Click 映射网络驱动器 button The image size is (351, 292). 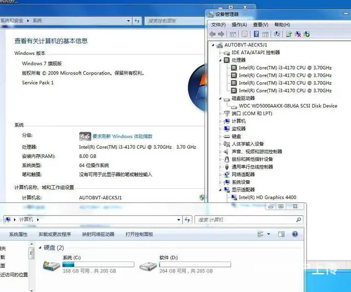[x=98, y=234]
